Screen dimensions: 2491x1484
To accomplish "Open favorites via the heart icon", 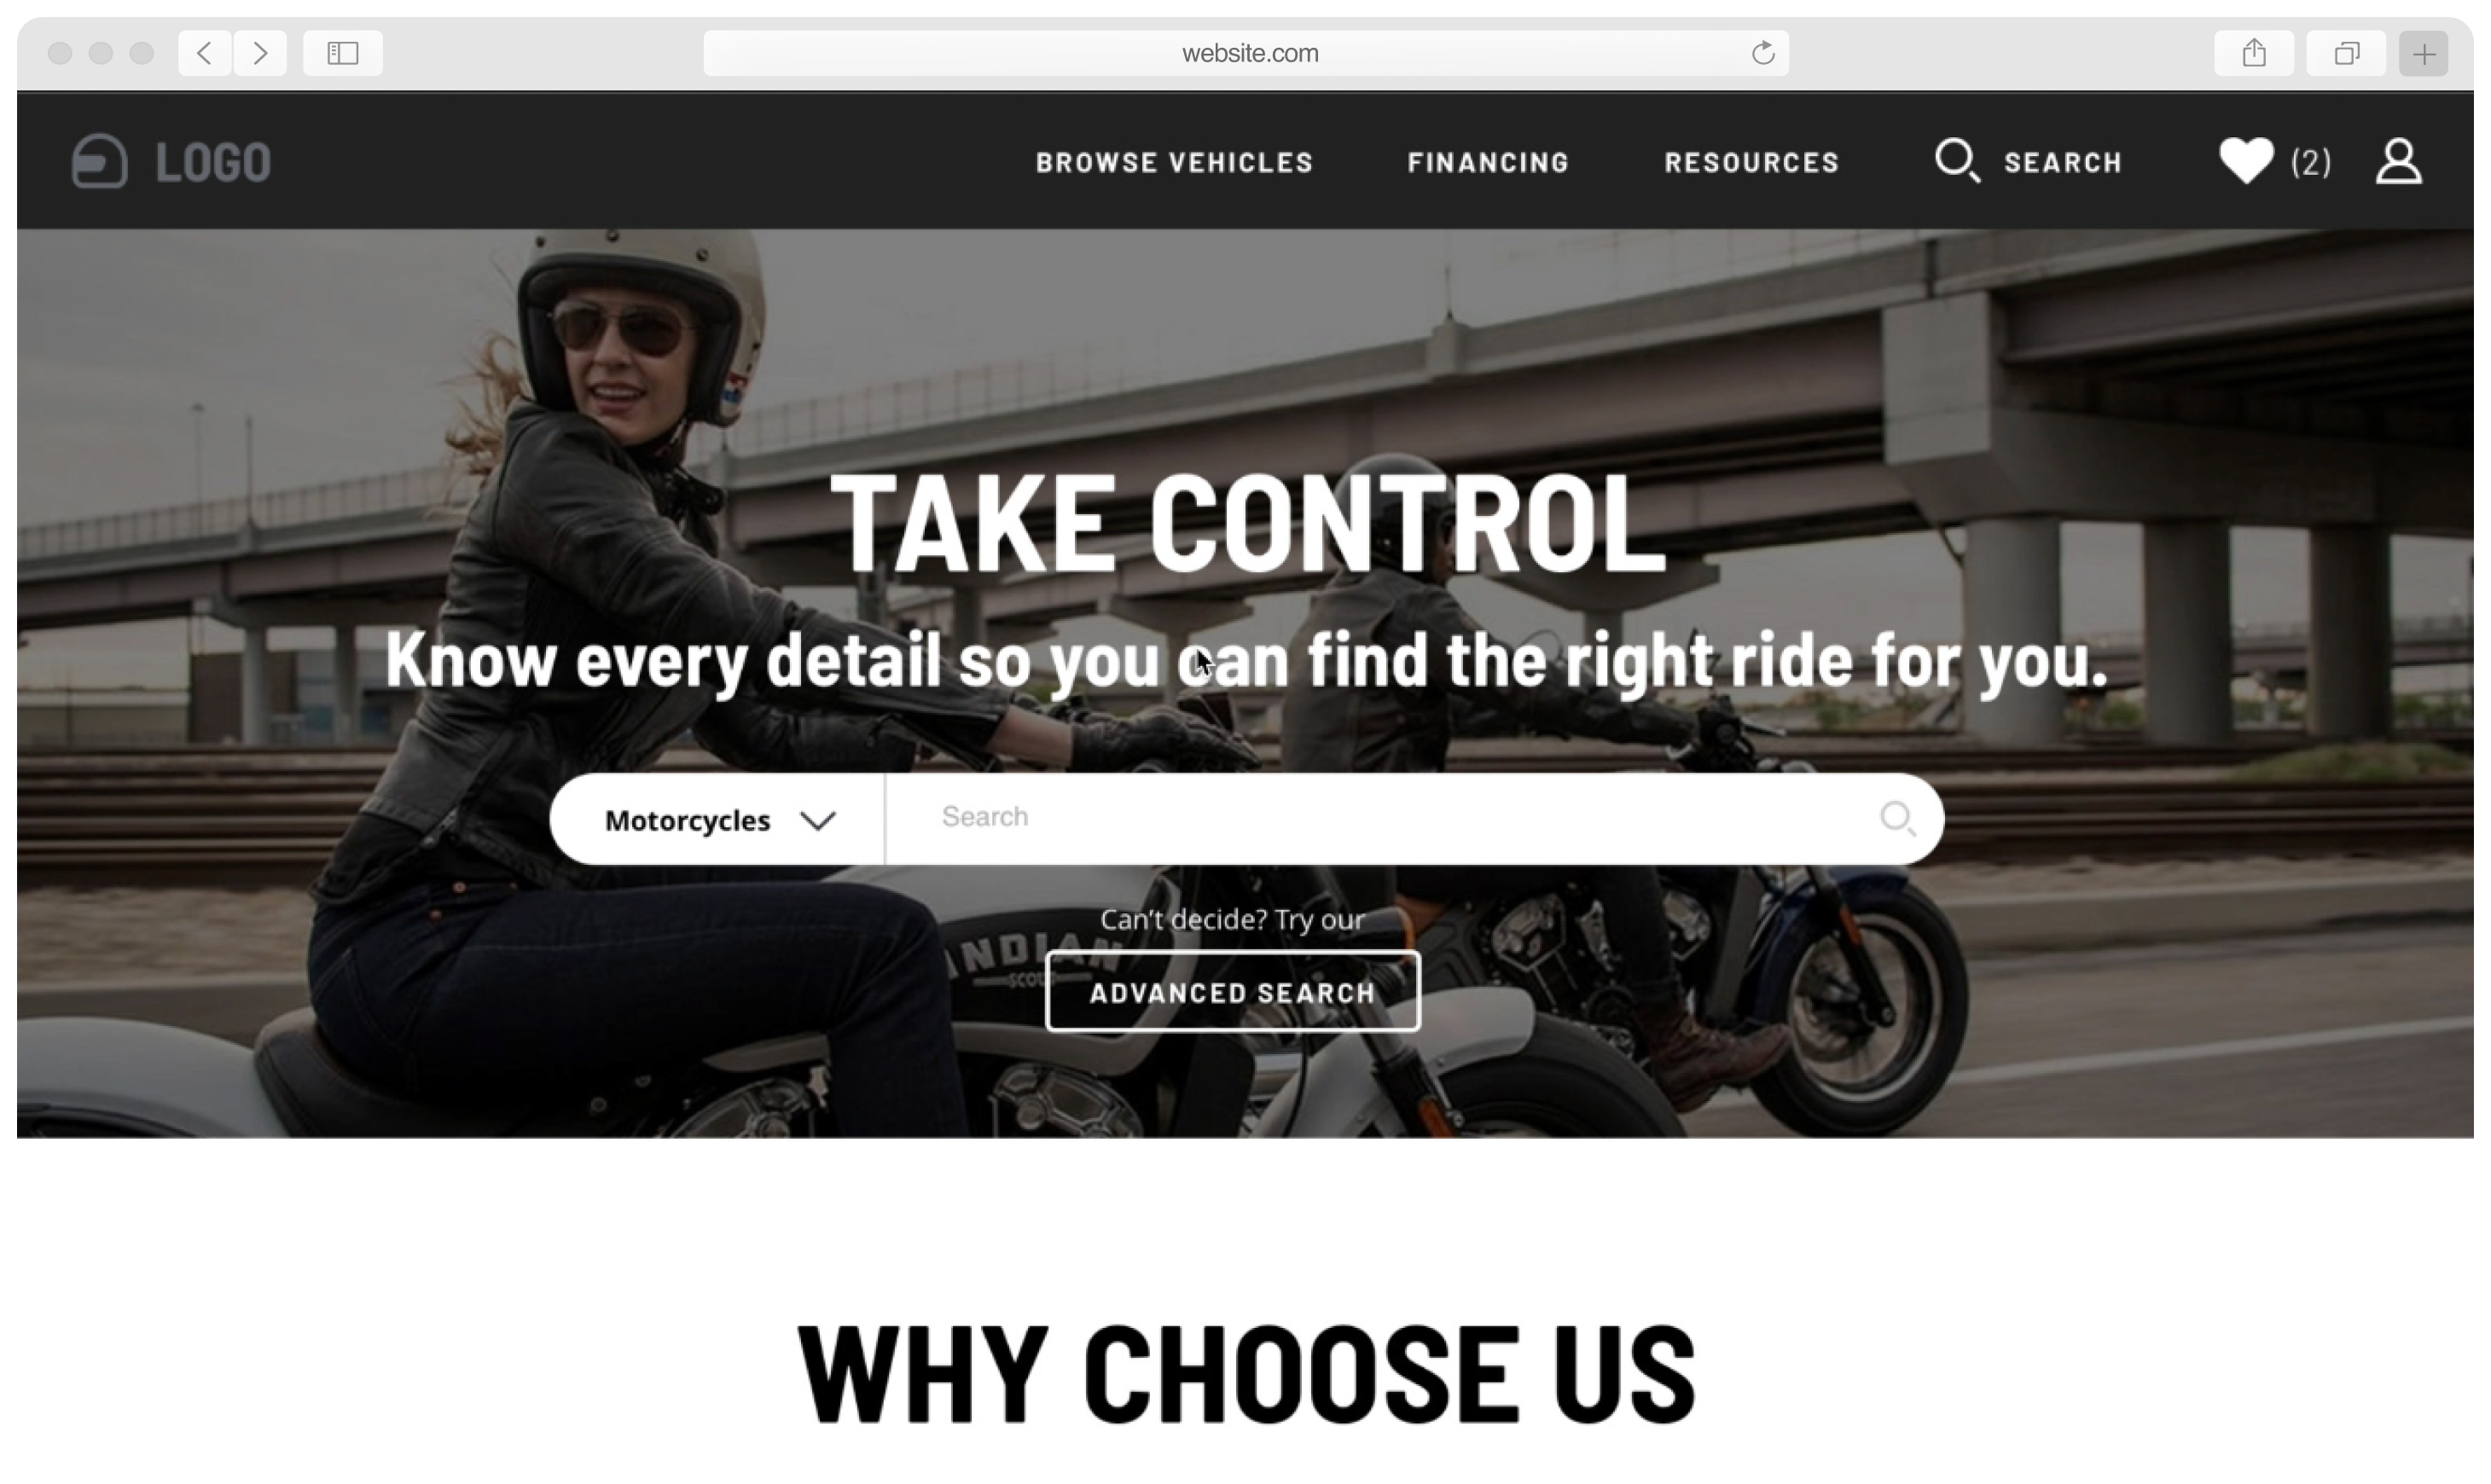I will pyautogui.click(x=2246, y=161).
